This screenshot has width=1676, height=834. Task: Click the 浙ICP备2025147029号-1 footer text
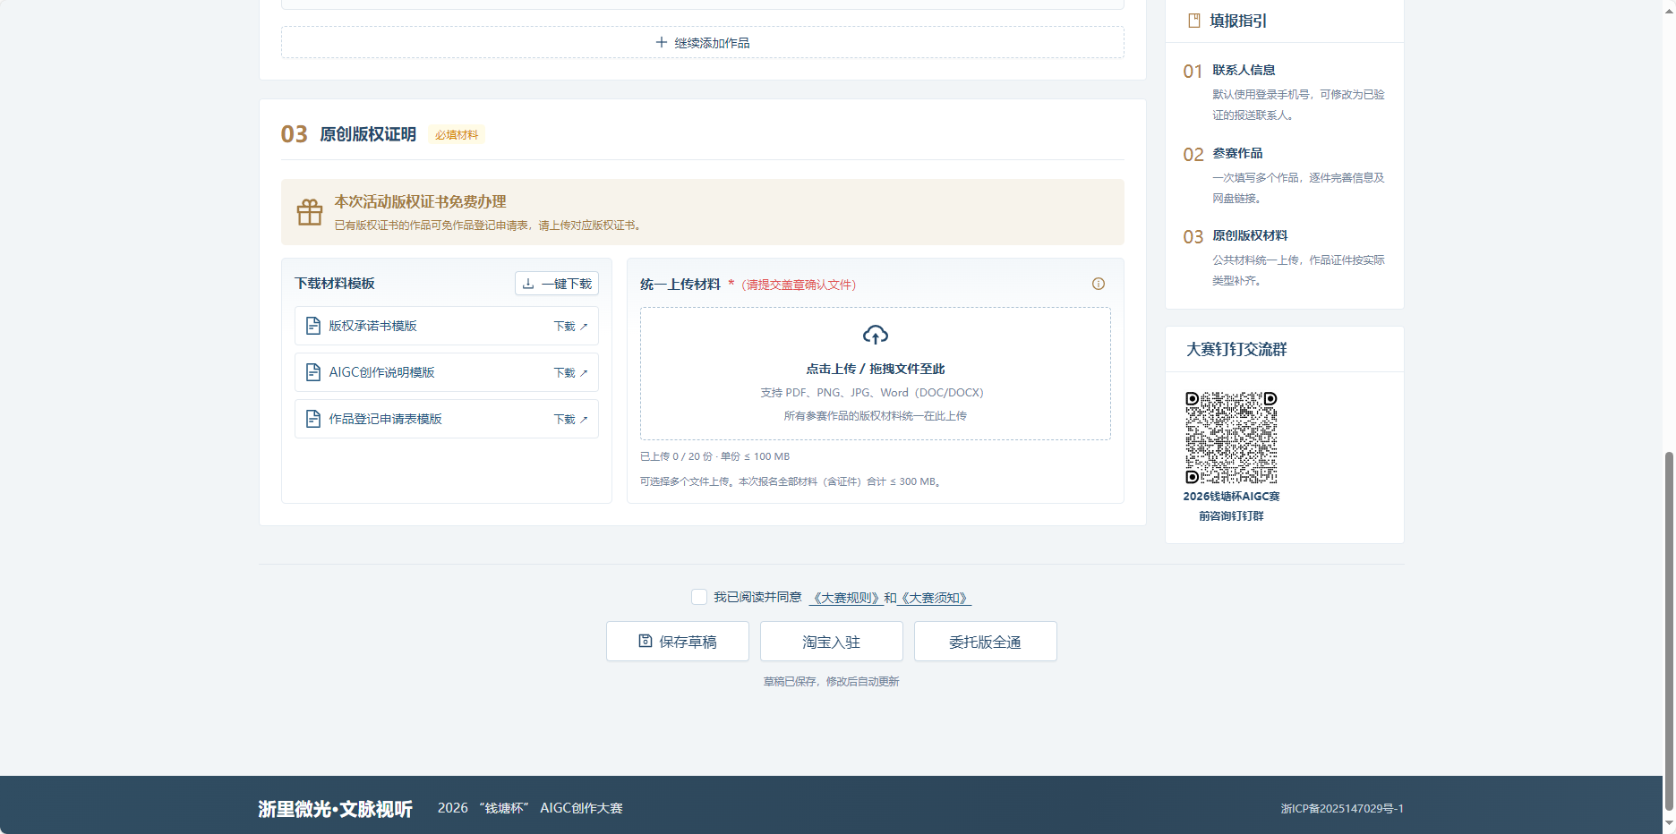tap(1342, 808)
